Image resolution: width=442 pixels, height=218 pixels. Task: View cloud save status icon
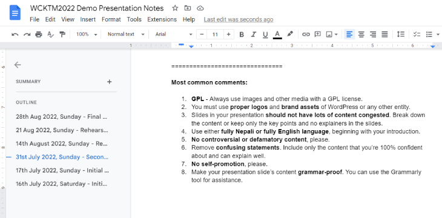pyautogui.click(x=200, y=8)
